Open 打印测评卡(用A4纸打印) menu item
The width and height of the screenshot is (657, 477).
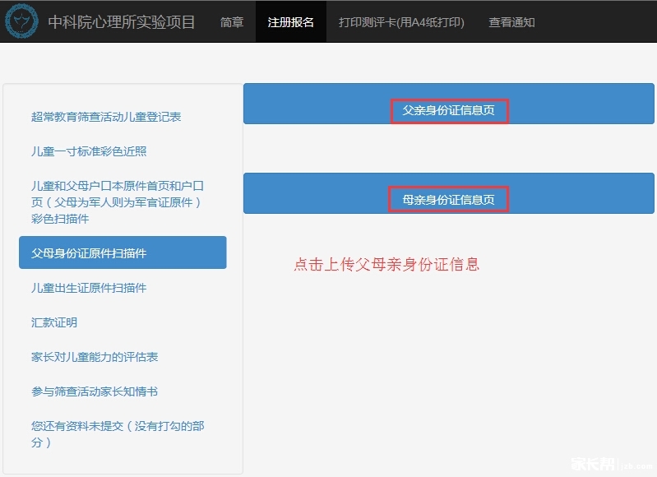point(401,22)
